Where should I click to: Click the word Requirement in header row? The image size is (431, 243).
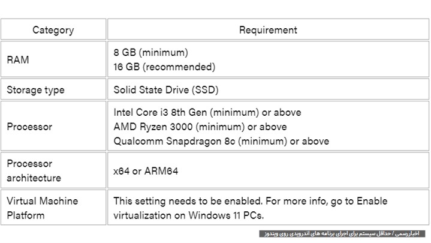[268, 30]
